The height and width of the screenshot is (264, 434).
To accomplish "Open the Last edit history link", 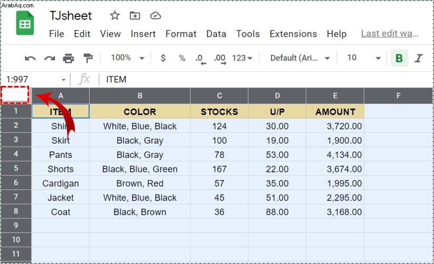I will pyautogui.click(x=390, y=33).
